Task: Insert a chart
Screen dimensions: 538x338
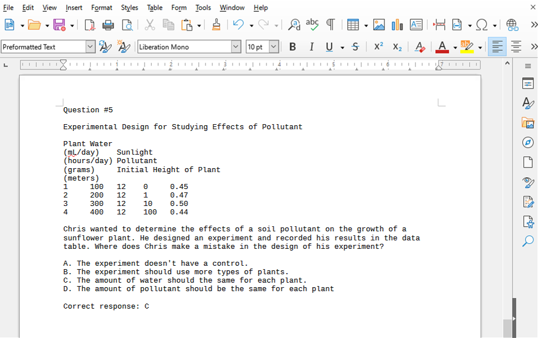Action: (397, 25)
